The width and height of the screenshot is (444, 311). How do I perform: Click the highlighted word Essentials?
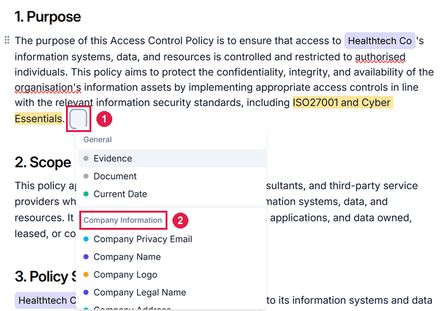pyautogui.click(x=38, y=119)
